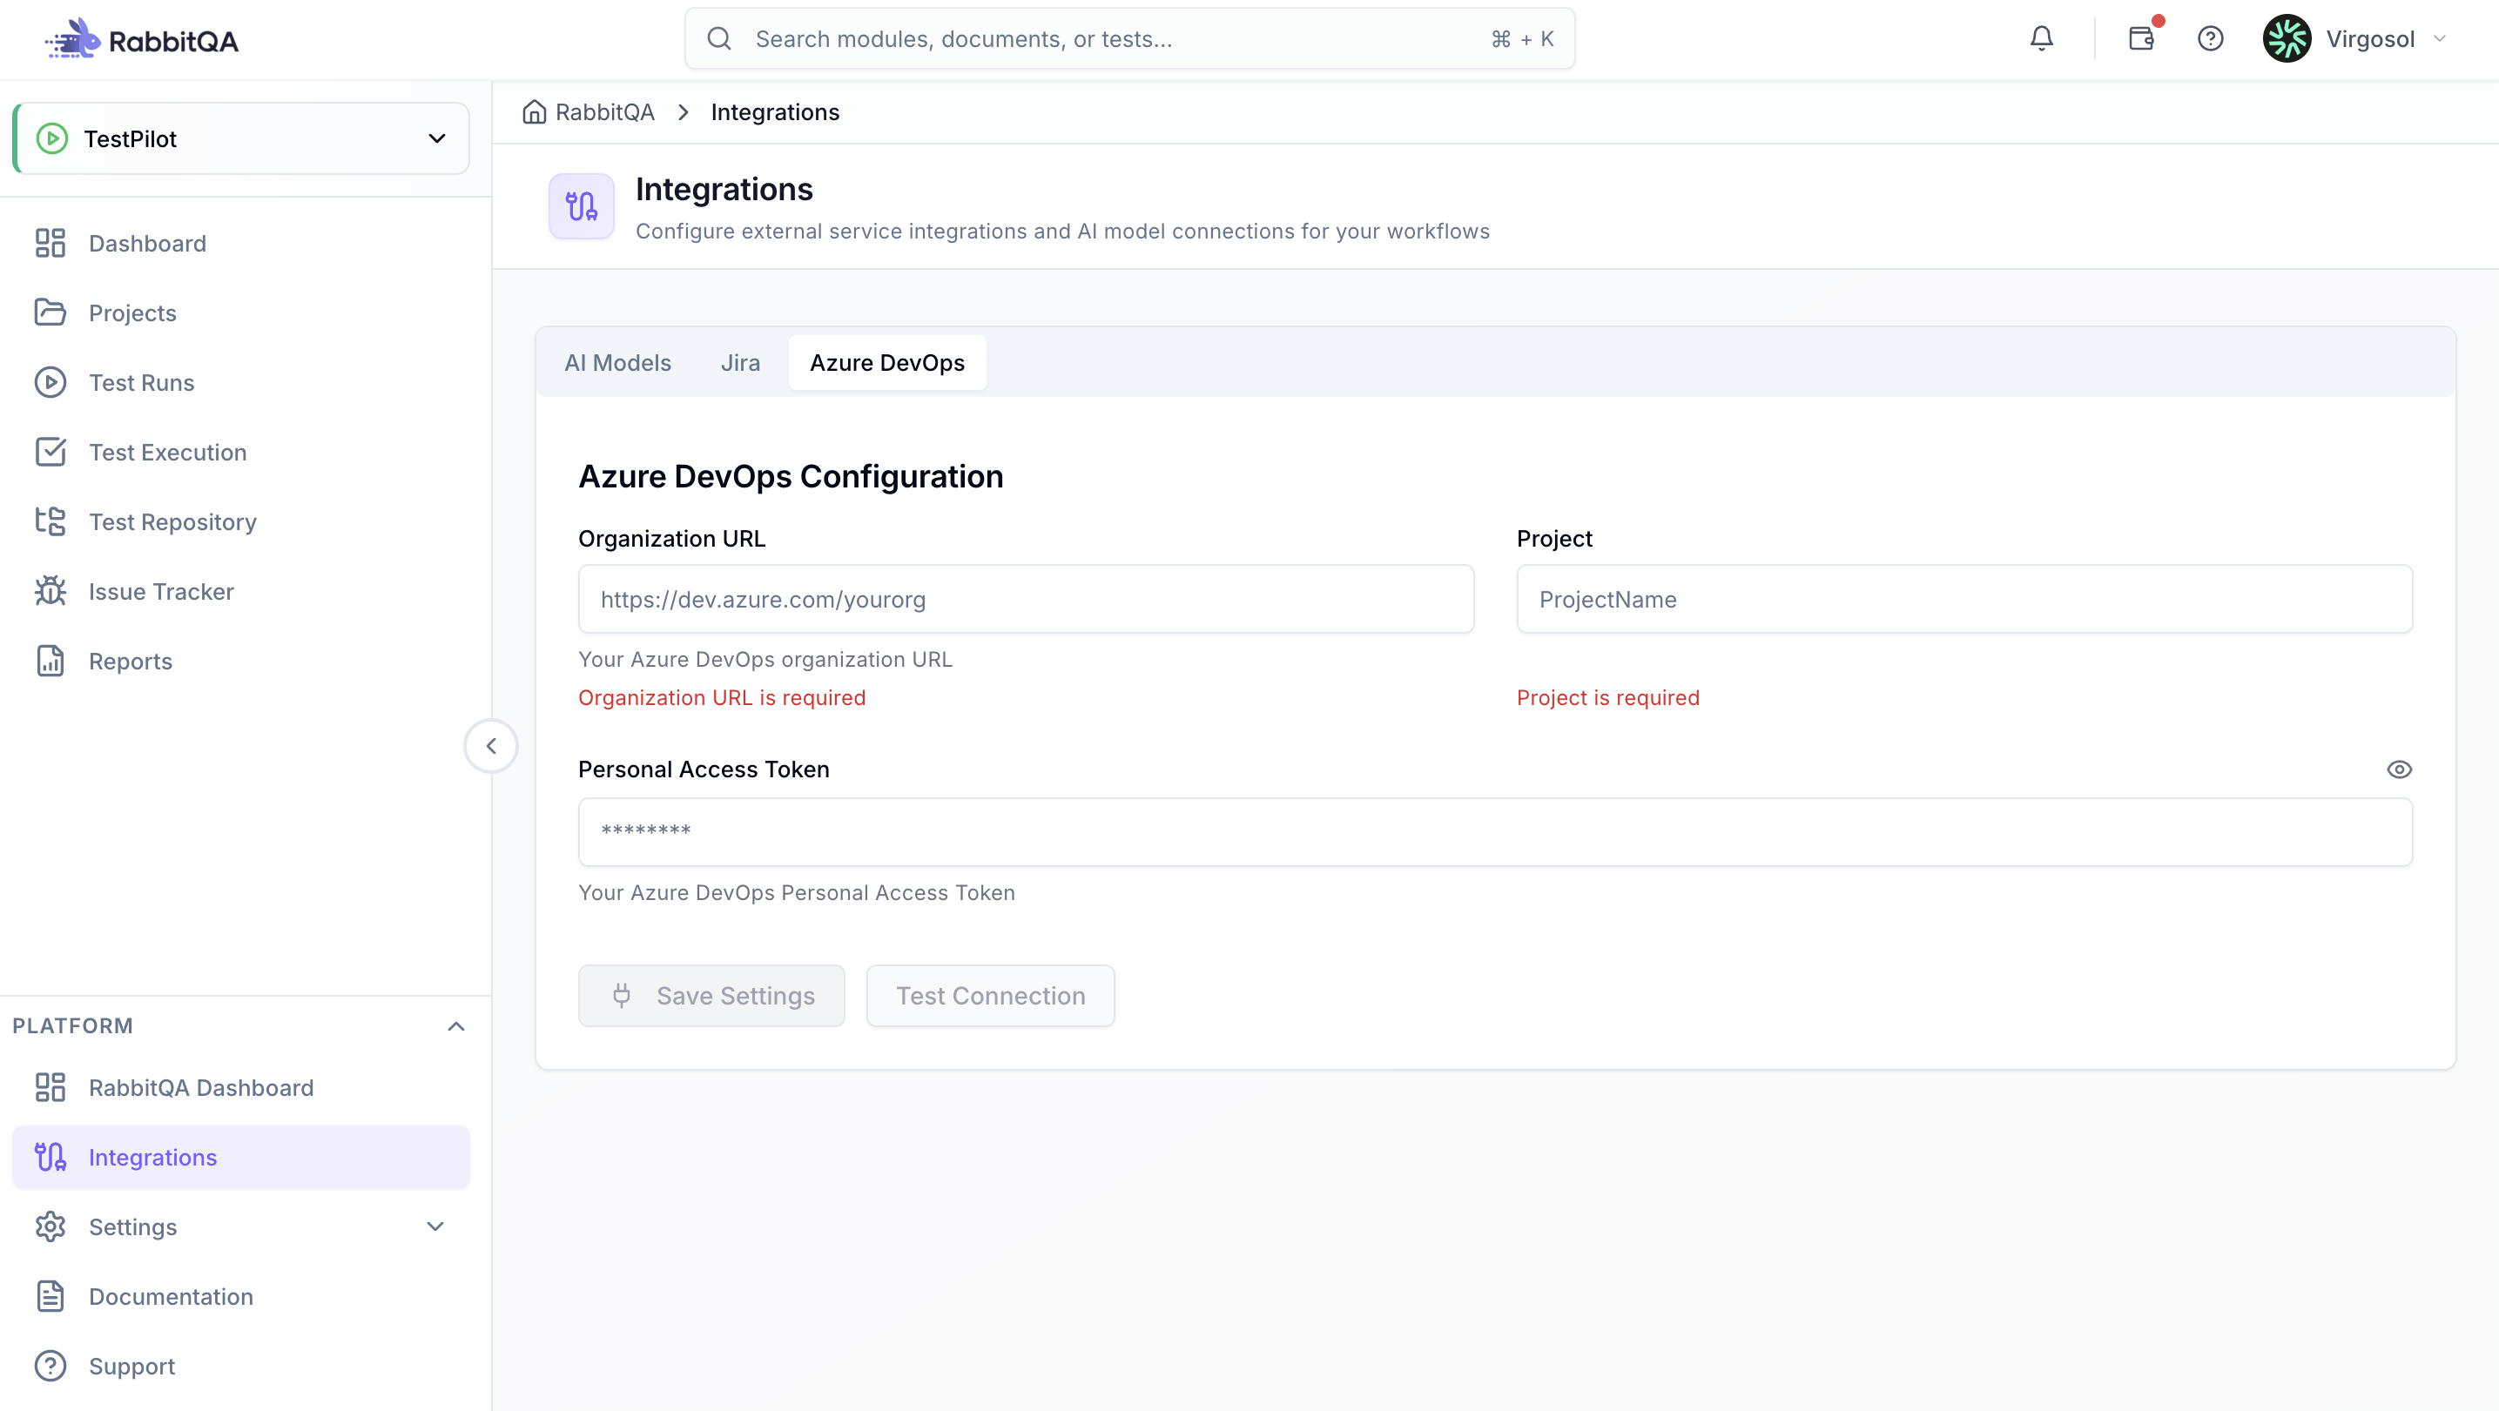The image size is (2499, 1411).
Task: Switch to the Jira tab
Action: (x=740, y=363)
